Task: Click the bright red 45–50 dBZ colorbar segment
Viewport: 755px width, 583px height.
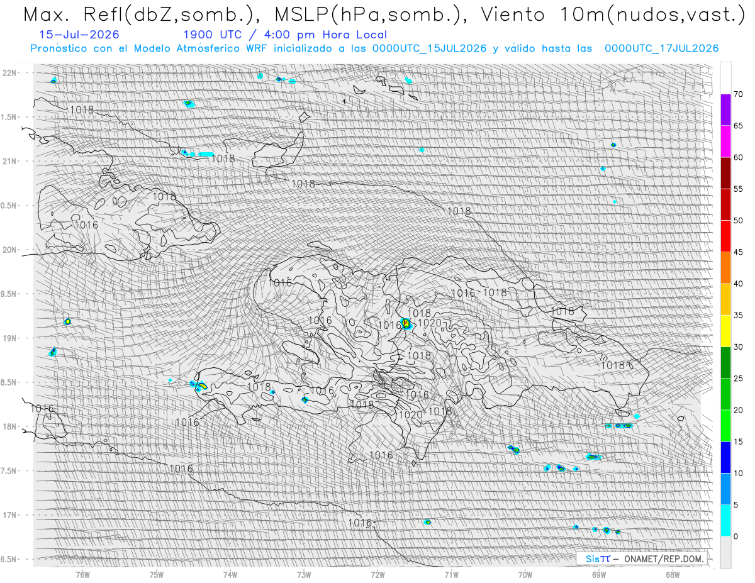Action: click(725, 236)
